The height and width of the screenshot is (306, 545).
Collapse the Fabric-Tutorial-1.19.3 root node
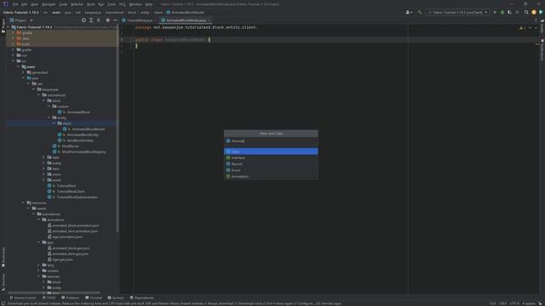pyautogui.click(x=9, y=27)
